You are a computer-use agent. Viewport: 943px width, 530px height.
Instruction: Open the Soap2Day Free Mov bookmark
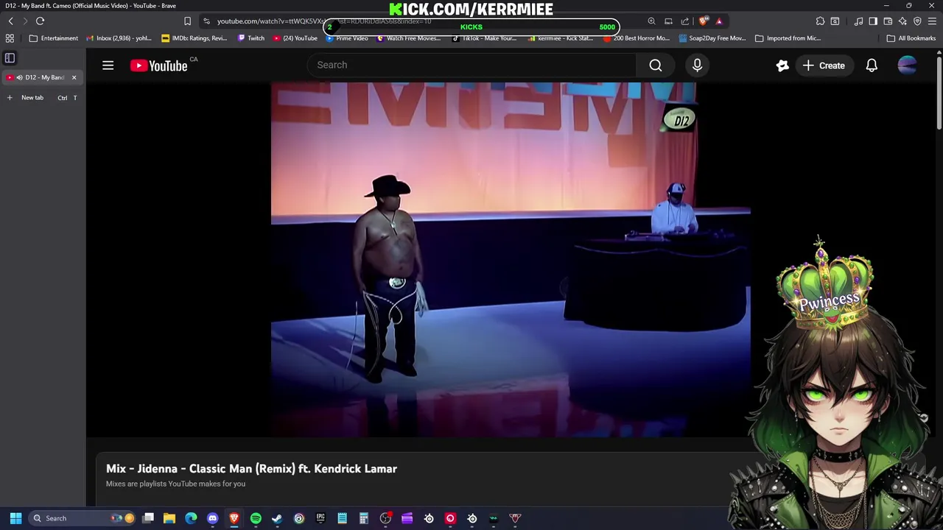point(713,38)
